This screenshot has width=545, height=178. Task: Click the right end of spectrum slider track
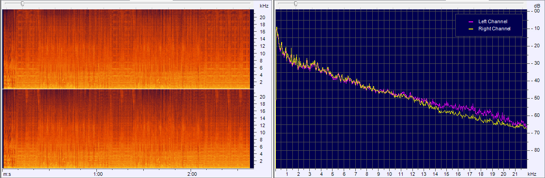pyautogui.click(x=523, y=4)
